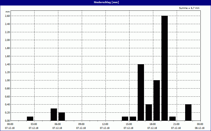Click the 08.12.18 date label
This screenshot has height=131, width=211.
(x=200, y=128)
